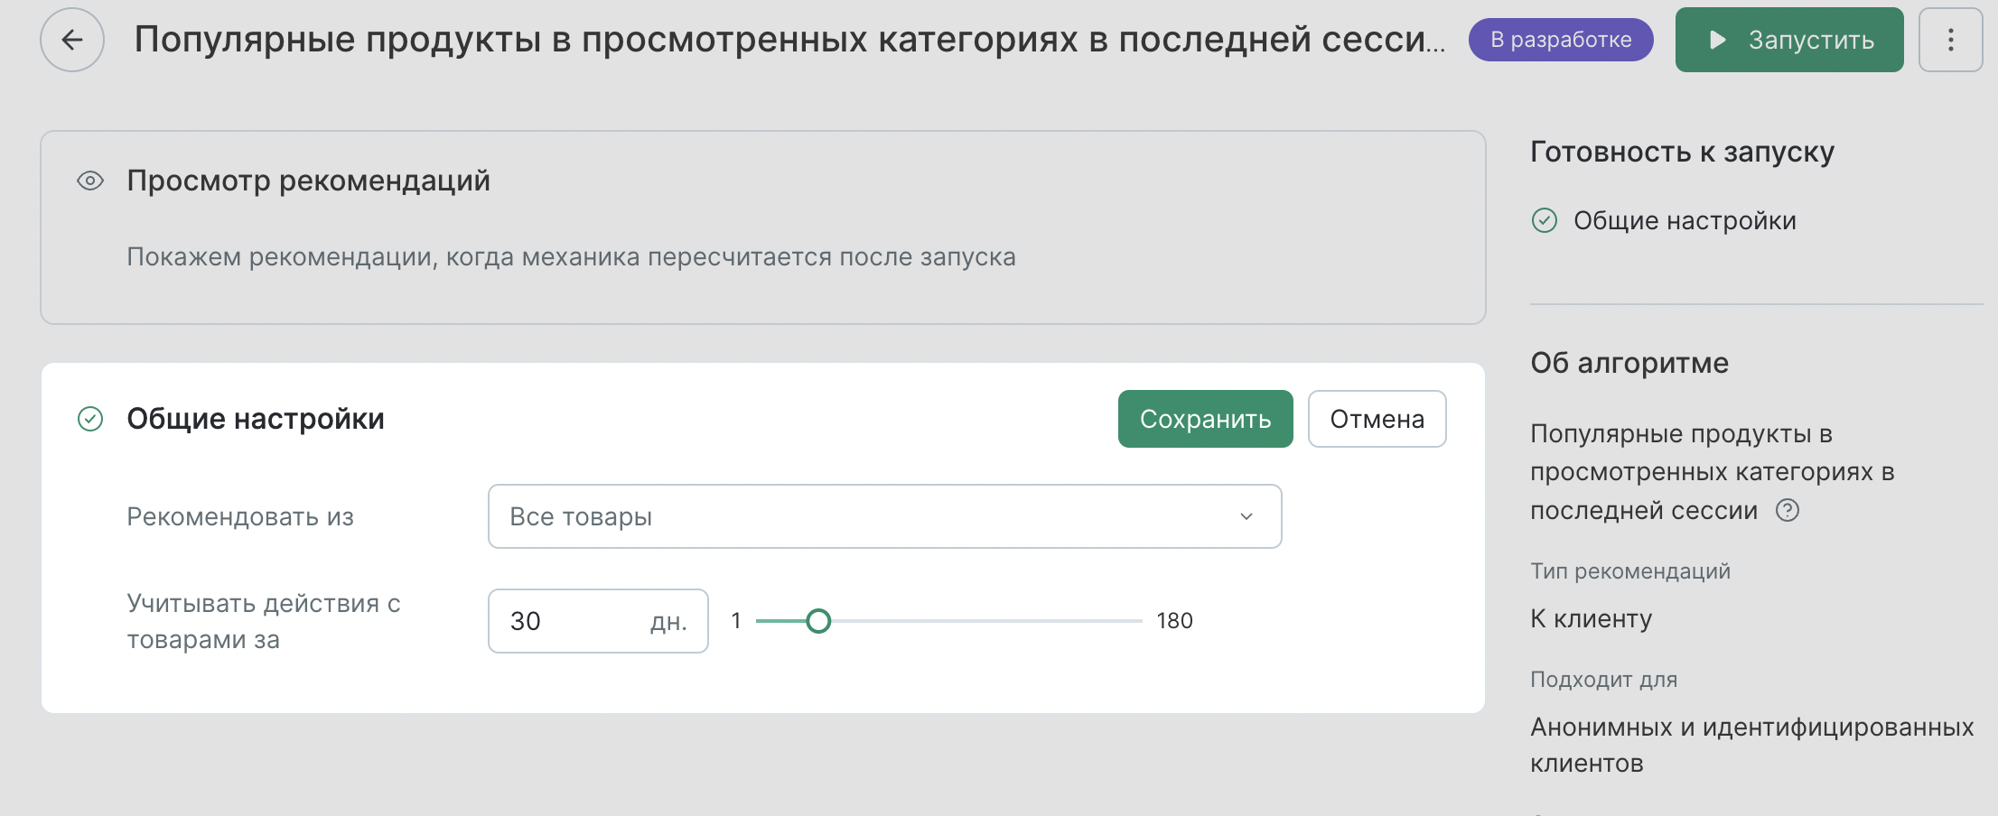The width and height of the screenshot is (1998, 816).
Task: Click the slider maximum value 180
Action: [x=1175, y=621]
